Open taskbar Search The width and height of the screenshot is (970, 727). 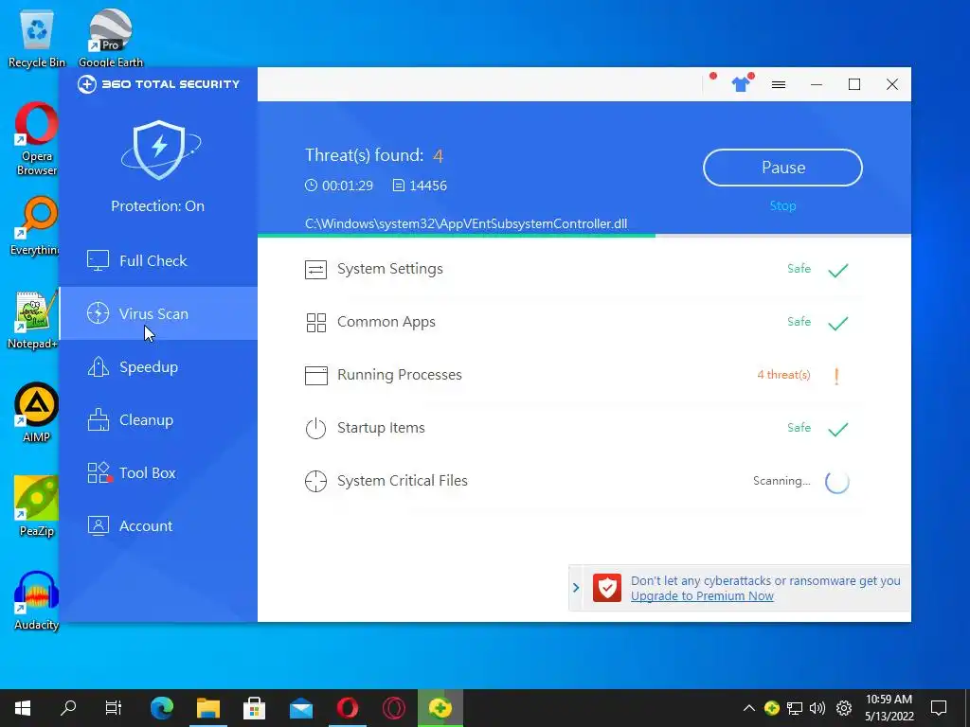point(68,708)
